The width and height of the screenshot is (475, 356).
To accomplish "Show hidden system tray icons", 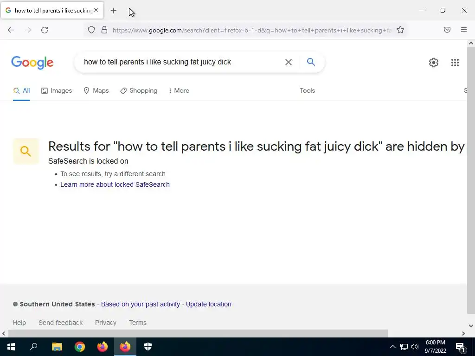I will pyautogui.click(x=392, y=347).
